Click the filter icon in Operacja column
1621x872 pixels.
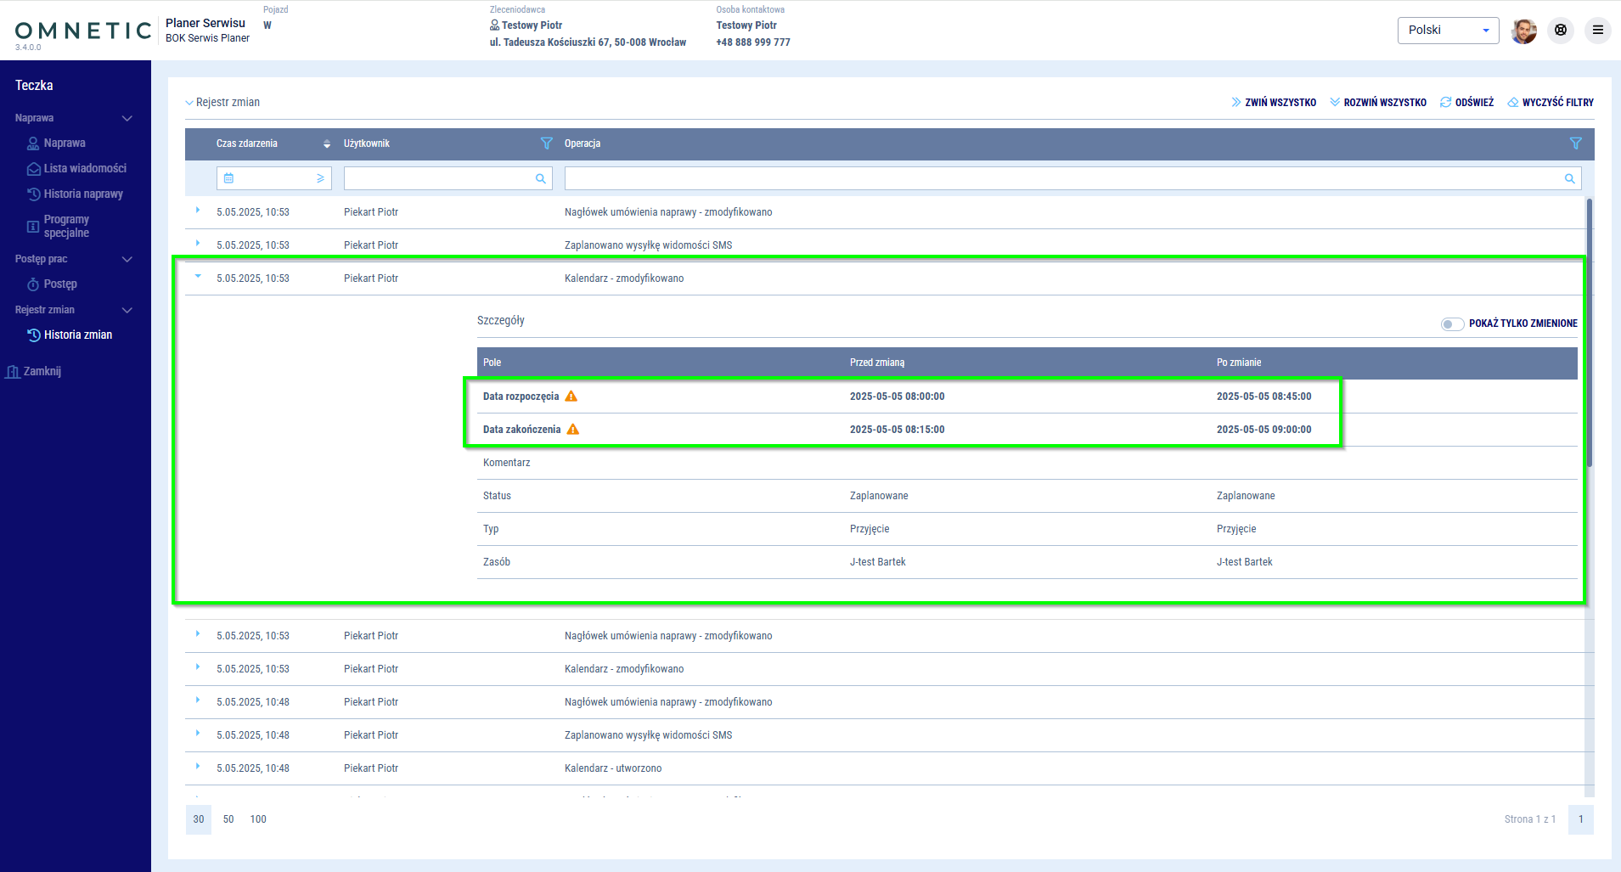pos(1575,143)
